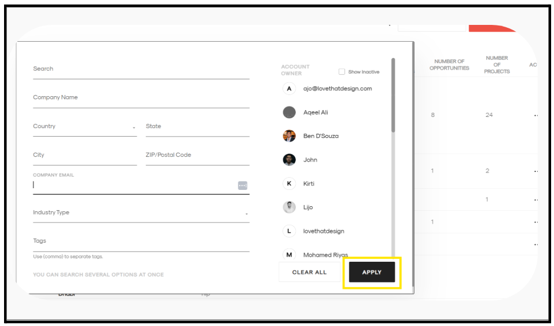Screen dimensions: 554x326
Task: Click the Tags input field
Action: coord(141,241)
